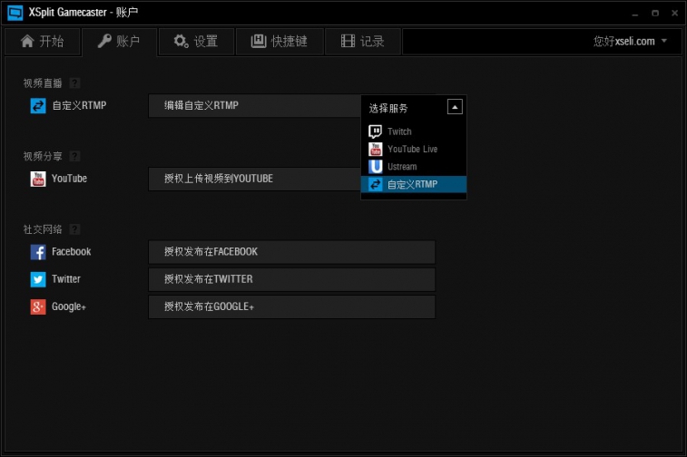The image size is (687, 457).
Task: Click the Twitter label text
Action: pos(66,279)
